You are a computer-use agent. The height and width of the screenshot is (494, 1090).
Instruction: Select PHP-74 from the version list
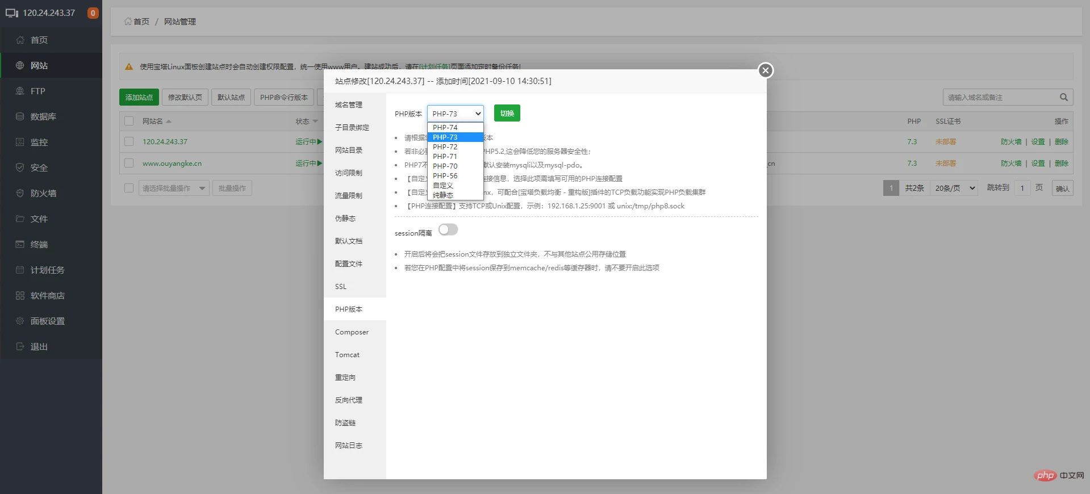coord(456,127)
